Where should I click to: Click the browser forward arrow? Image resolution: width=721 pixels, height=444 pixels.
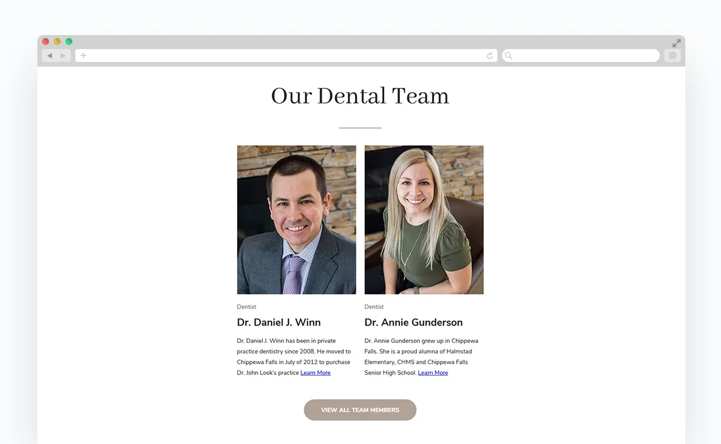(64, 56)
